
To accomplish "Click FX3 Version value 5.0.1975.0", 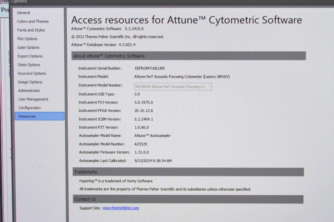I will (144, 102).
